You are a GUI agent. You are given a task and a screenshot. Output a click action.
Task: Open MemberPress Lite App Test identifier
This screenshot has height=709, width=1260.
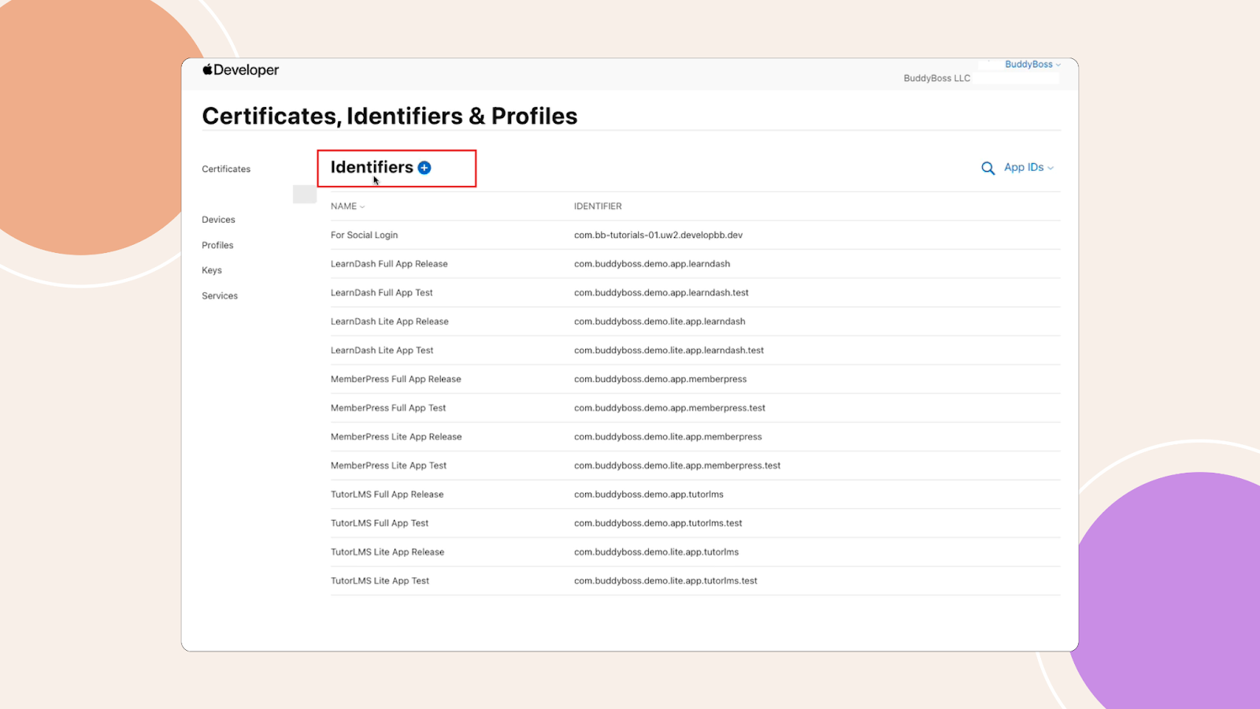[389, 466]
